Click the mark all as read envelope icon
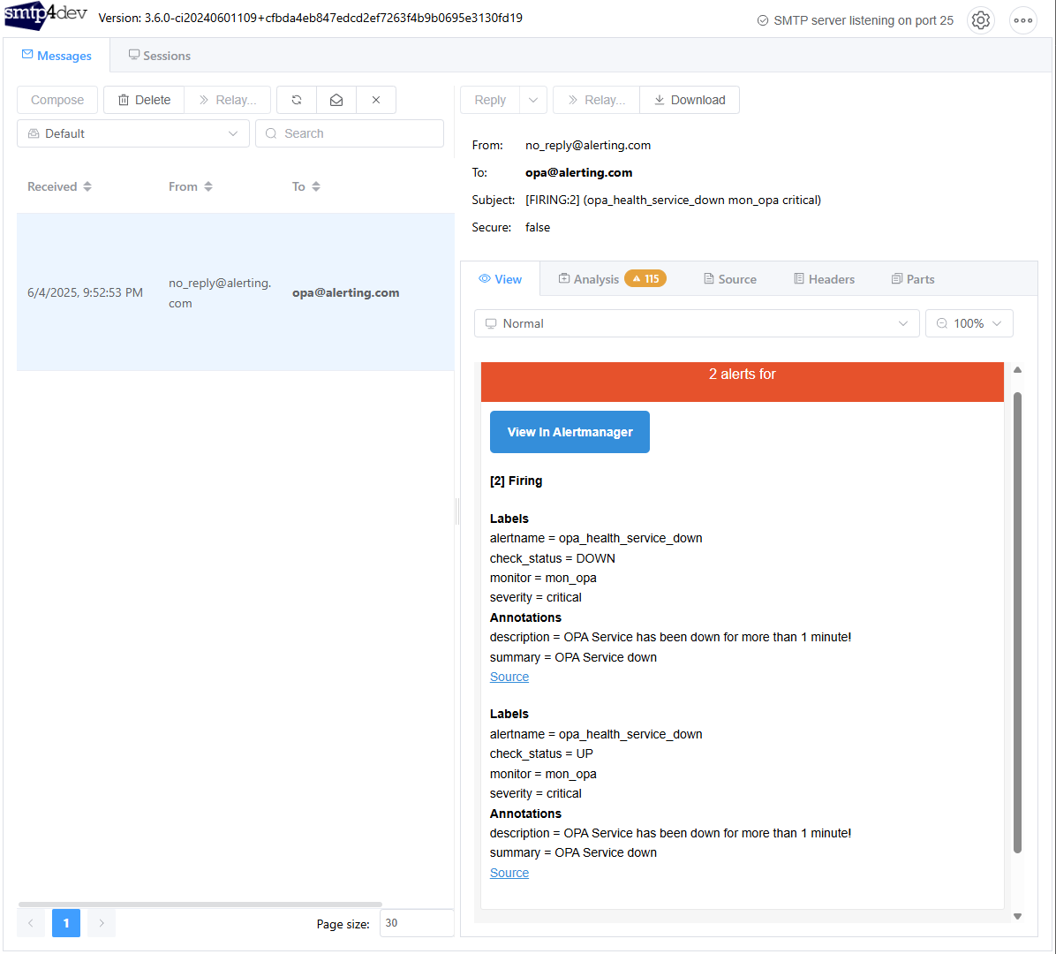The height and width of the screenshot is (954, 1056). tap(336, 100)
